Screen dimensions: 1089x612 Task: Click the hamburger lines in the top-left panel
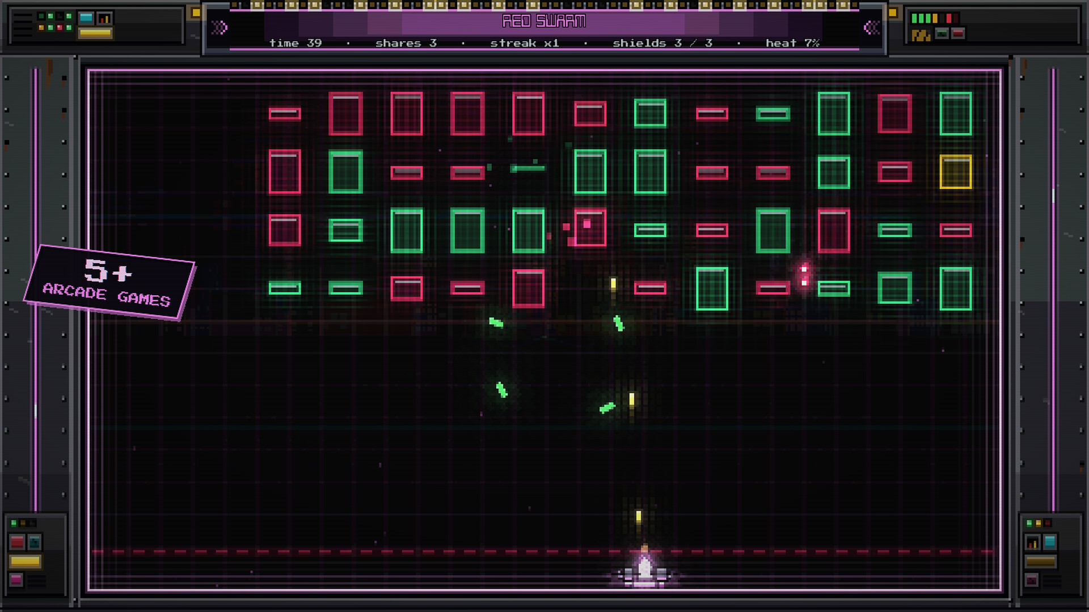23,25
